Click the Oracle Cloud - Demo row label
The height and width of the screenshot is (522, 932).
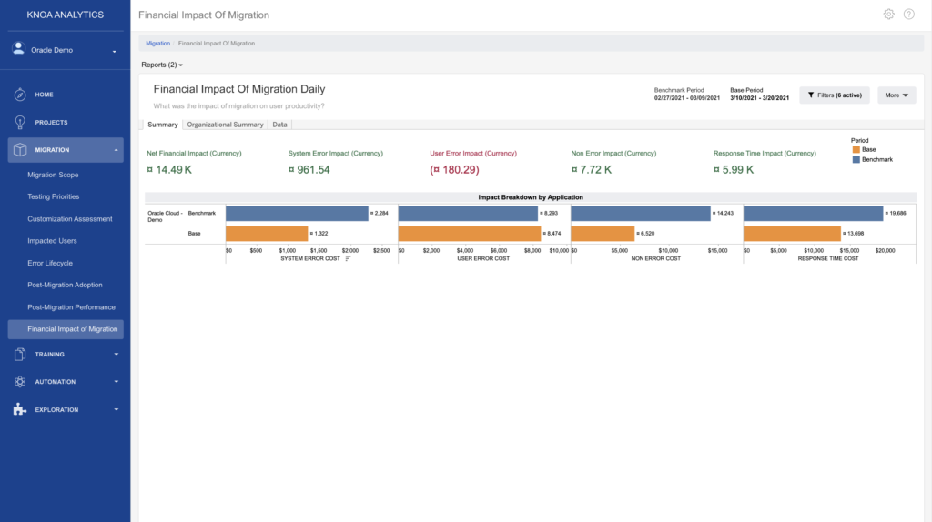pos(165,216)
